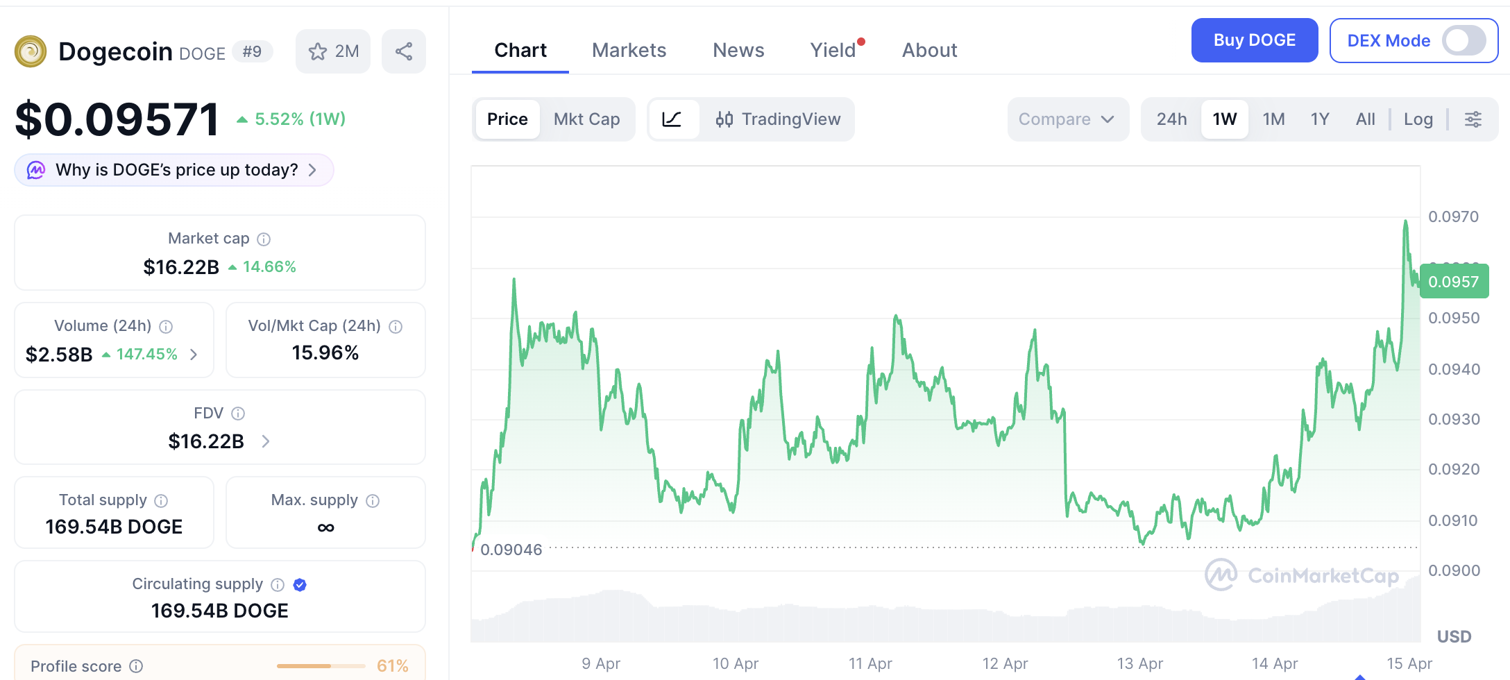
Task: Click the $0.09571 price heading
Action: pos(117,119)
